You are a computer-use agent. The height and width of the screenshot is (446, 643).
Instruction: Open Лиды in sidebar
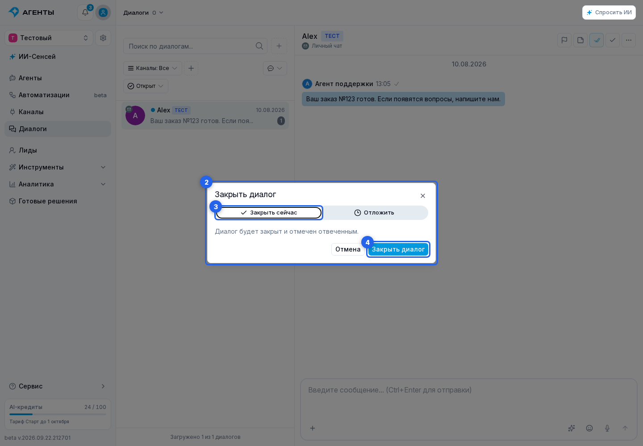(58, 150)
